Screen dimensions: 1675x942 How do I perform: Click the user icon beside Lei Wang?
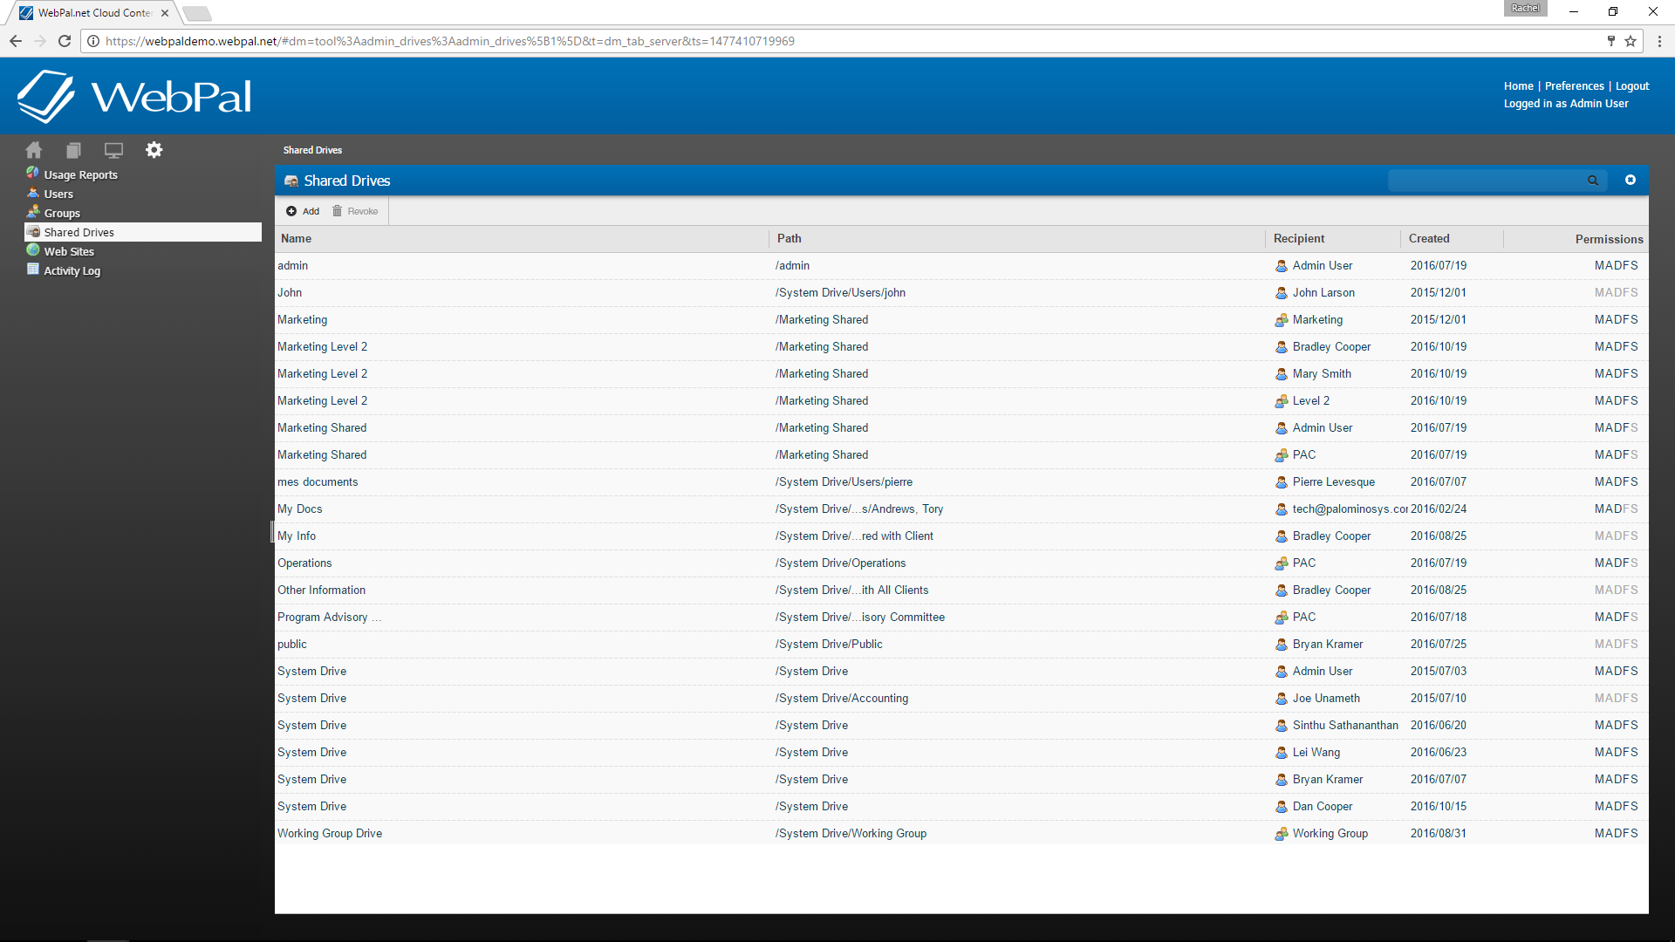point(1282,753)
